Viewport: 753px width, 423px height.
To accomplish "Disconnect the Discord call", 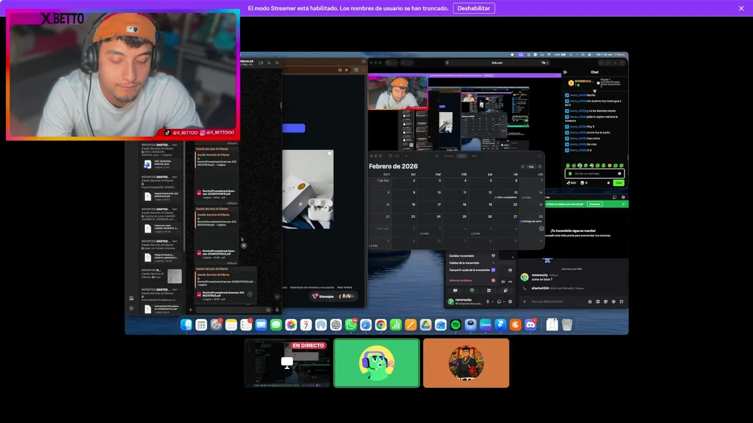I will (510, 282).
